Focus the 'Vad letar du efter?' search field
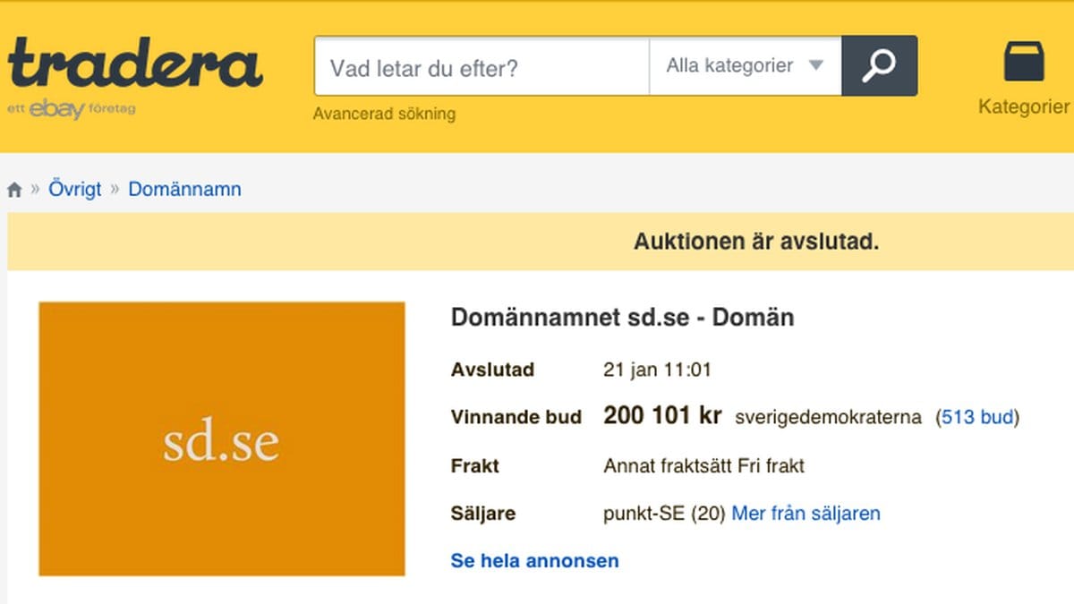 [482, 66]
